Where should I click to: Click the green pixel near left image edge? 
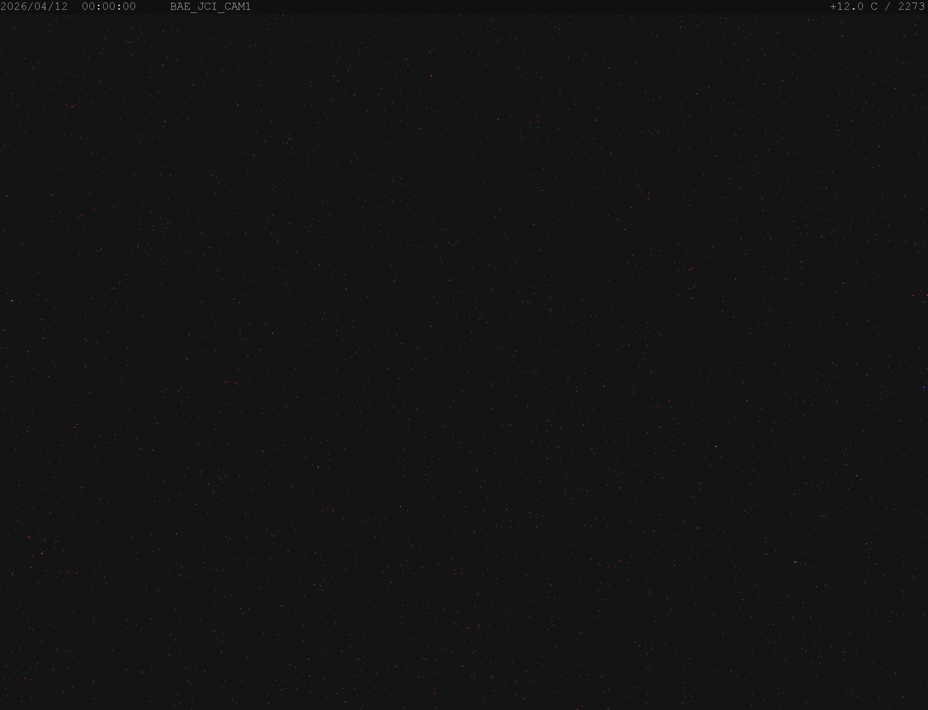12,301
